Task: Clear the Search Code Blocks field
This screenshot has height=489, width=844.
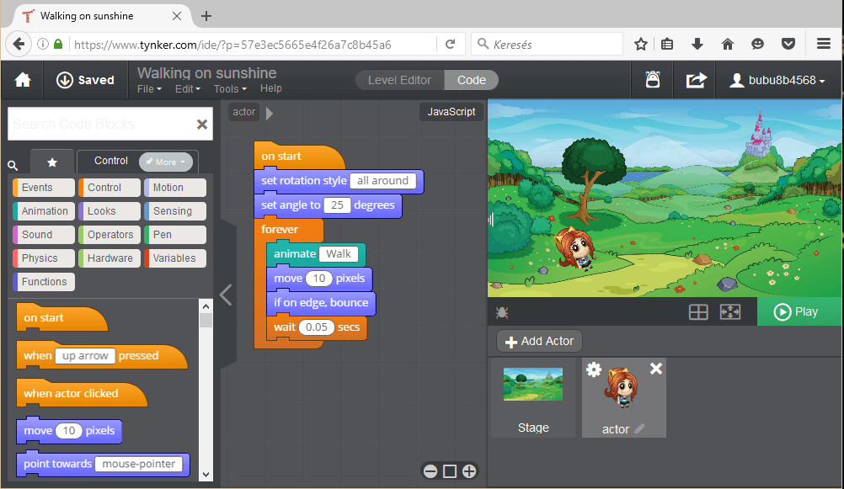Action: [202, 125]
